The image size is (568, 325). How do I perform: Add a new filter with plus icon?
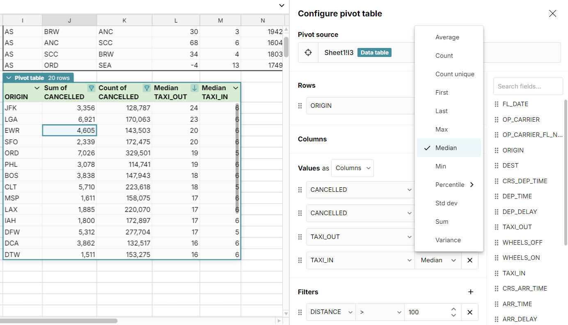(470, 292)
